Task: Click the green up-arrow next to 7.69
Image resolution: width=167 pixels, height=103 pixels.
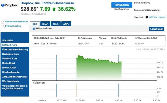Action: pos(54,9)
